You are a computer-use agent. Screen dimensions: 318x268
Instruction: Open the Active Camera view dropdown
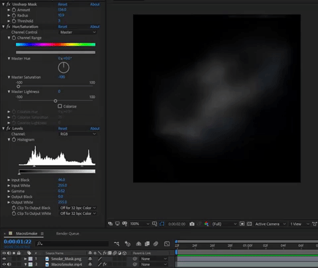[x=270, y=224]
